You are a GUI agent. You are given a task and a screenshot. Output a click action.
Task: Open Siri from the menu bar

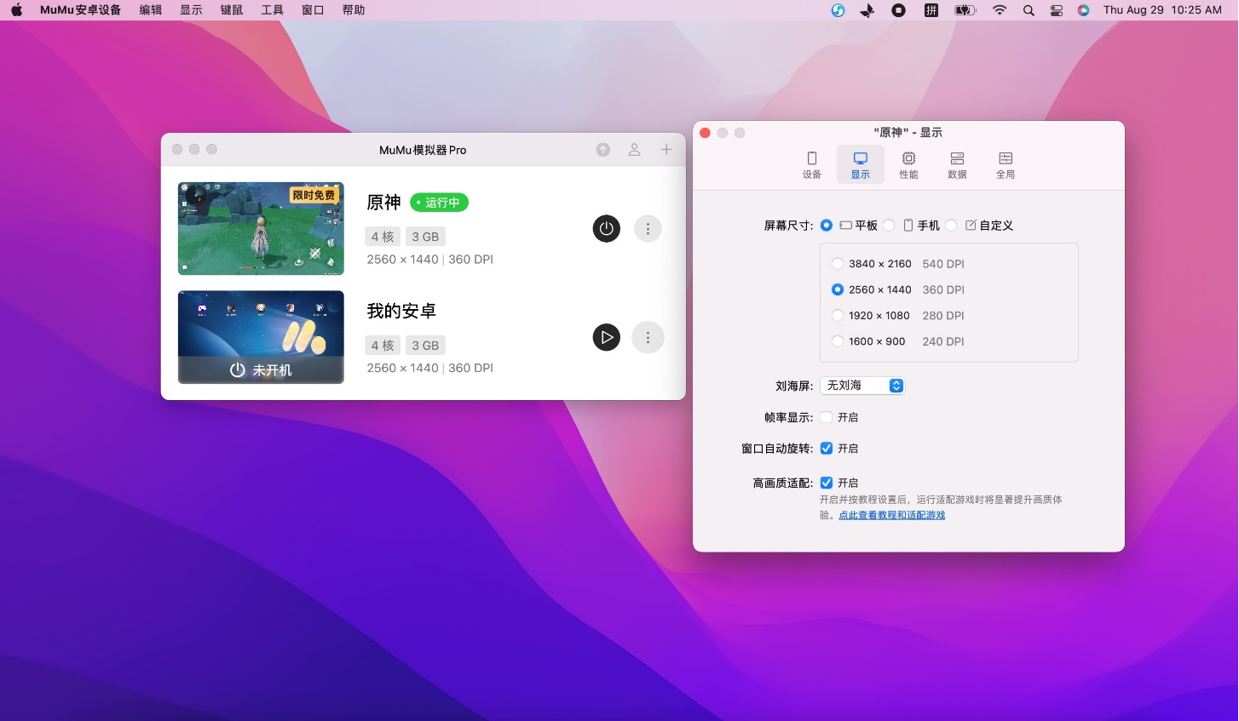1083,10
